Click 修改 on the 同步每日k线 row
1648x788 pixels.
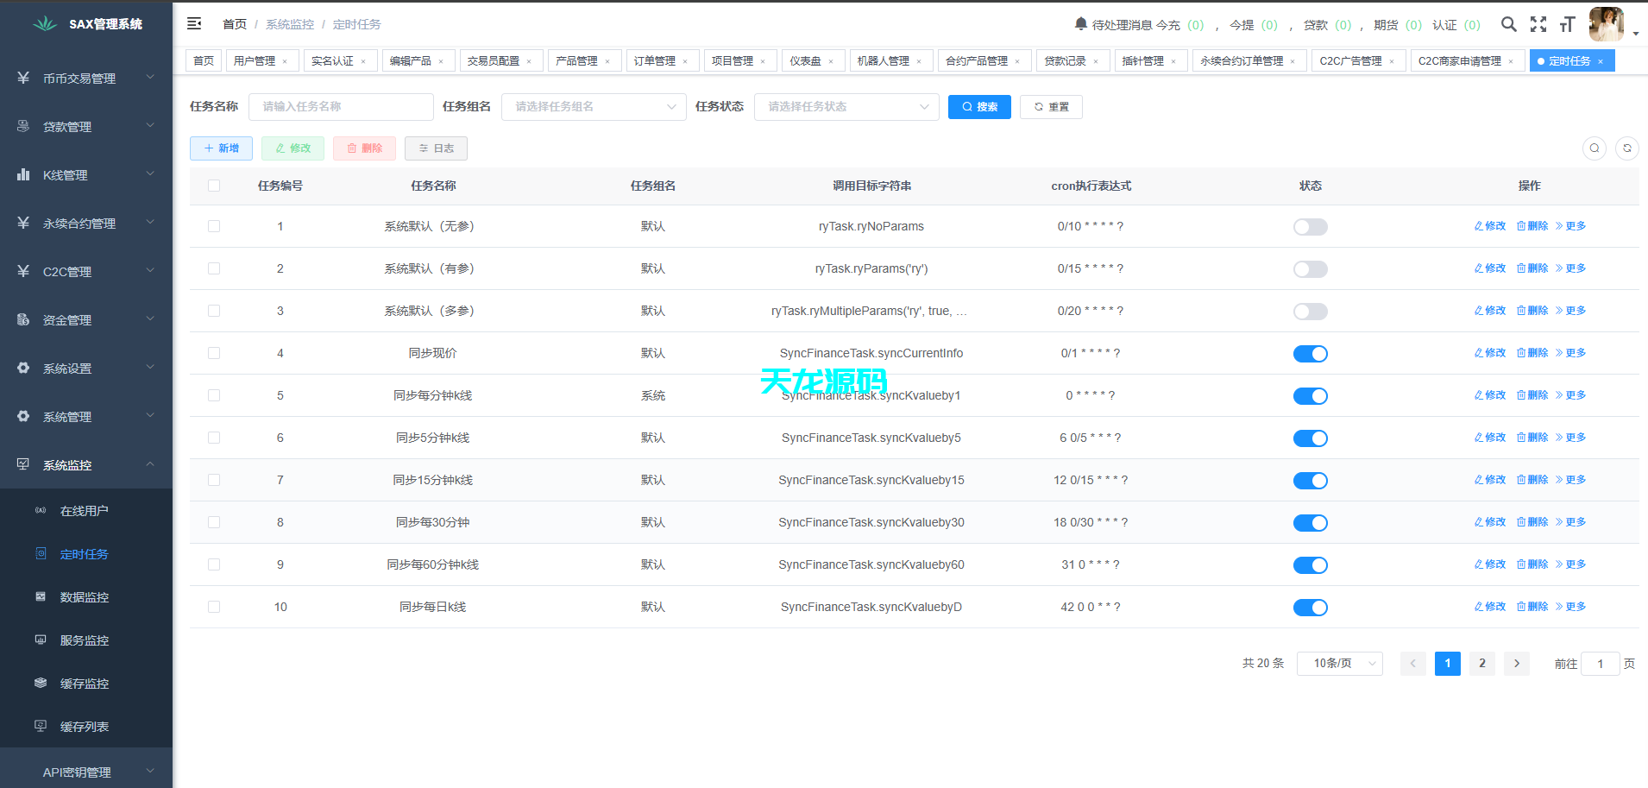[x=1488, y=607]
